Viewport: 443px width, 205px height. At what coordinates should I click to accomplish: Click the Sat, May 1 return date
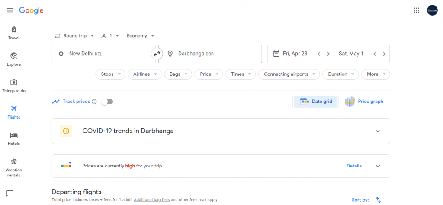351,54
